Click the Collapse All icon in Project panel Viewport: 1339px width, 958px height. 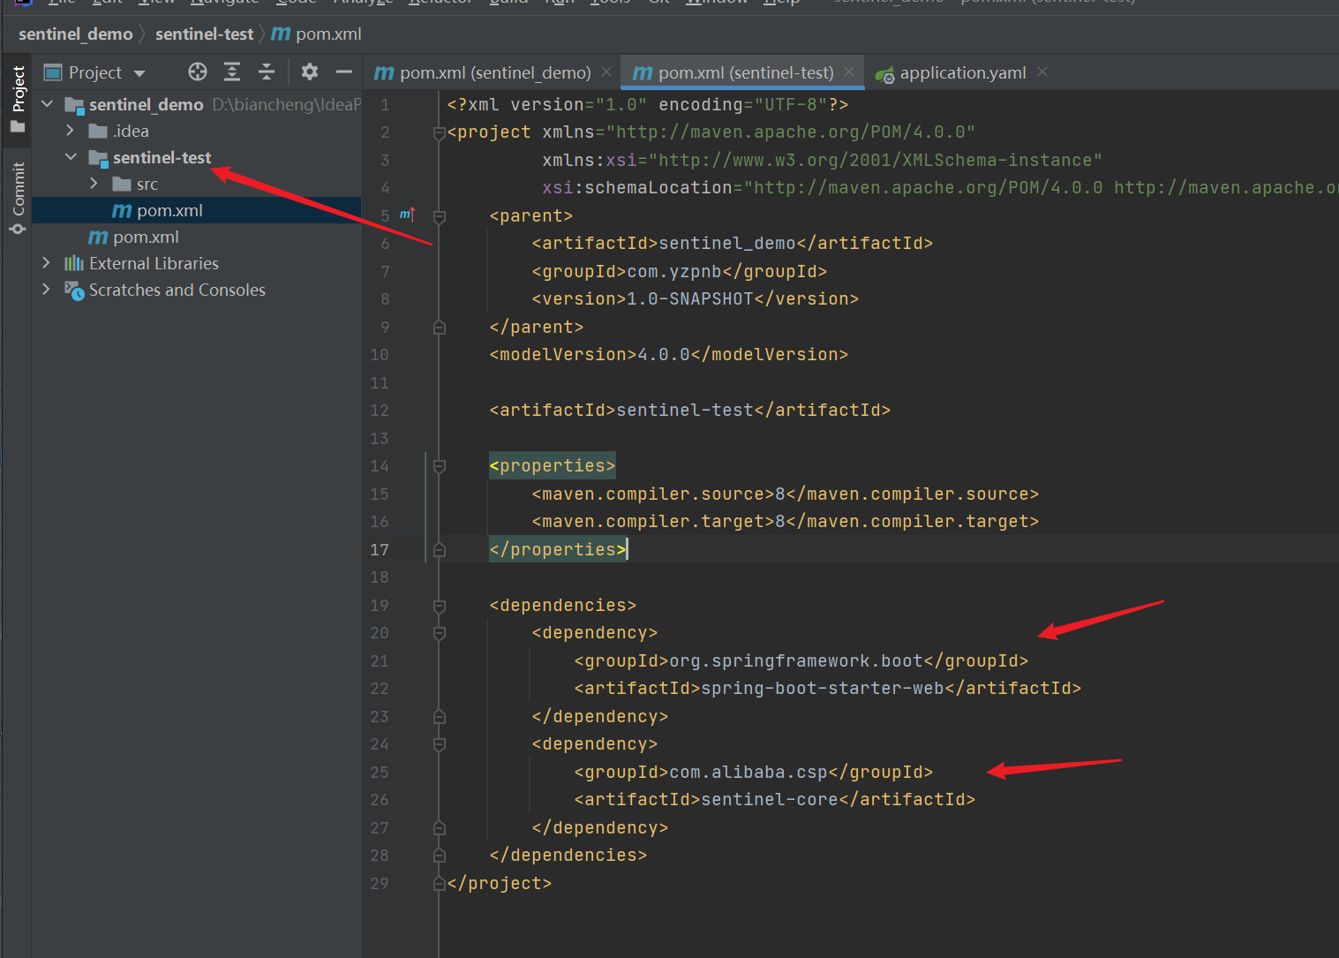(267, 72)
